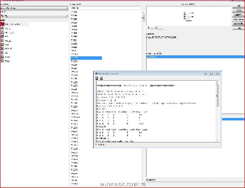Click the Close button in component dialog
The height and width of the screenshot is (188, 245).
239,10
